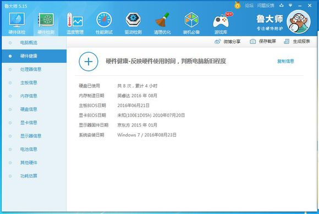
Task: Click the 硬盘已使用 value 共 8 次
Action: [x=137, y=86]
